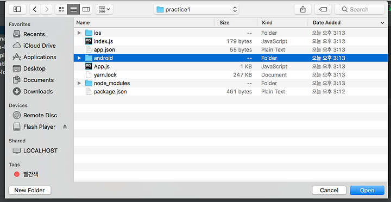The height and width of the screenshot is (202, 391).
Task: Click the 247 KB size cell
Action: click(242, 75)
